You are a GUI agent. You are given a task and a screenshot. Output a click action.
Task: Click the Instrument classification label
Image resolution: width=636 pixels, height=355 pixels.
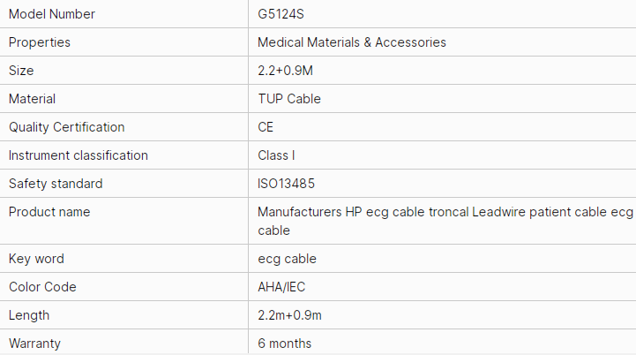(x=79, y=155)
